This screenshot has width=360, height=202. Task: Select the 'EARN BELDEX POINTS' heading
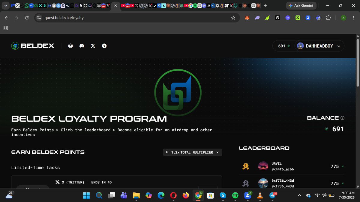[48, 152]
